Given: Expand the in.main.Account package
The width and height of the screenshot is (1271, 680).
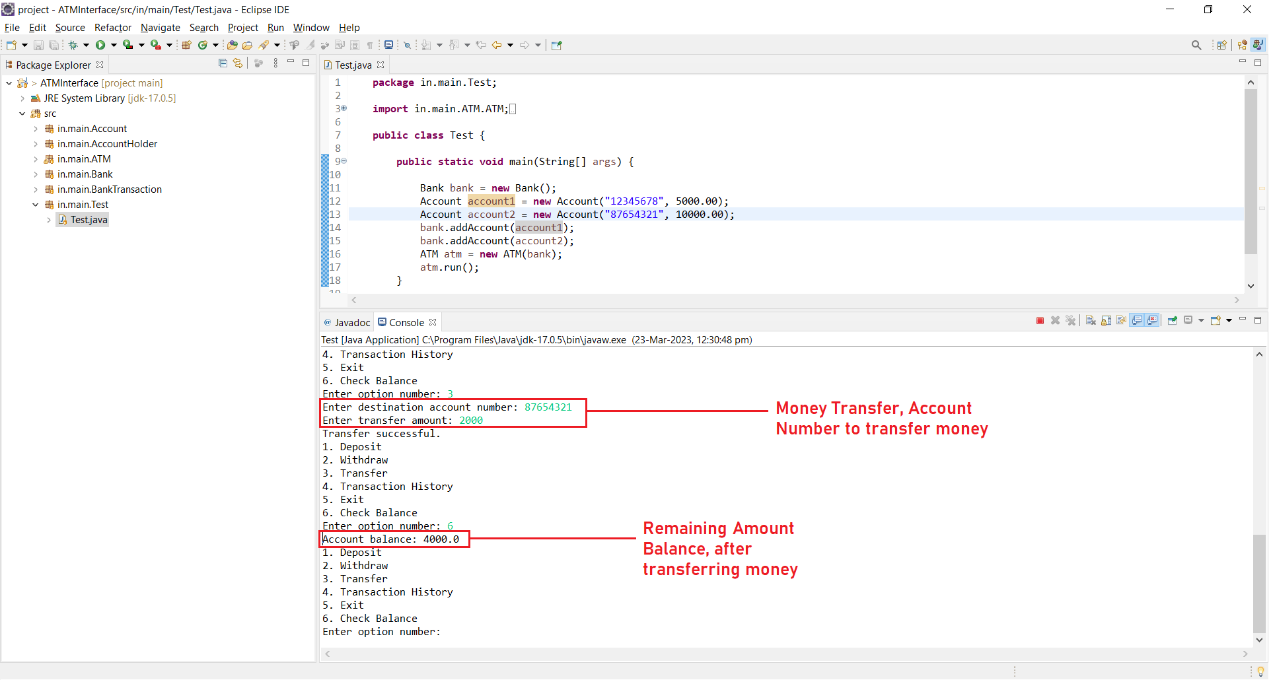Looking at the screenshot, I should coord(36,129).
